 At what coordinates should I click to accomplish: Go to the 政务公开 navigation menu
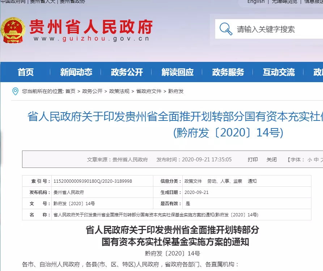tap(127, 72)
